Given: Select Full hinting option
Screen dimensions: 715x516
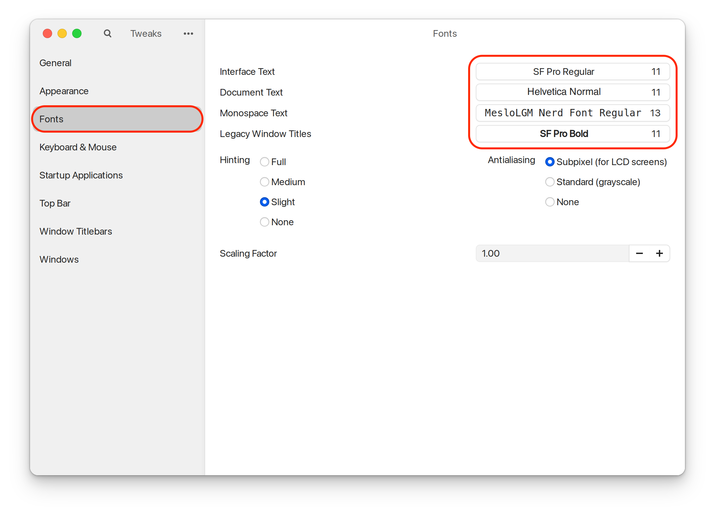Looking at the screenshot, I should tap(265, 162).
